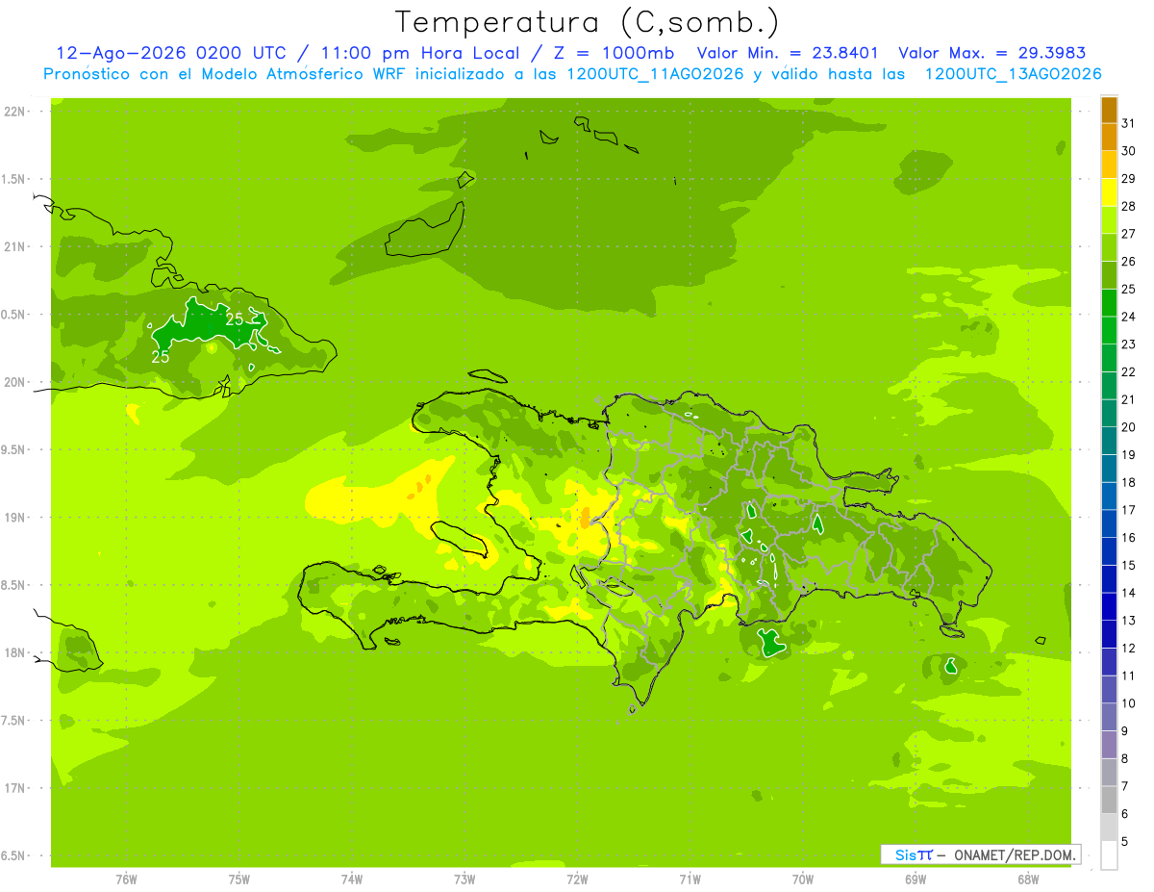The image size is (1154, 892).
Task: Click the upper "25" contour label over Cuba
Action: tap(235, 319)
